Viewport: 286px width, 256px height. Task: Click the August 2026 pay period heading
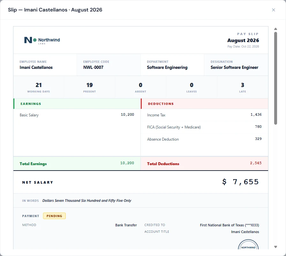(x=243, y=40)
